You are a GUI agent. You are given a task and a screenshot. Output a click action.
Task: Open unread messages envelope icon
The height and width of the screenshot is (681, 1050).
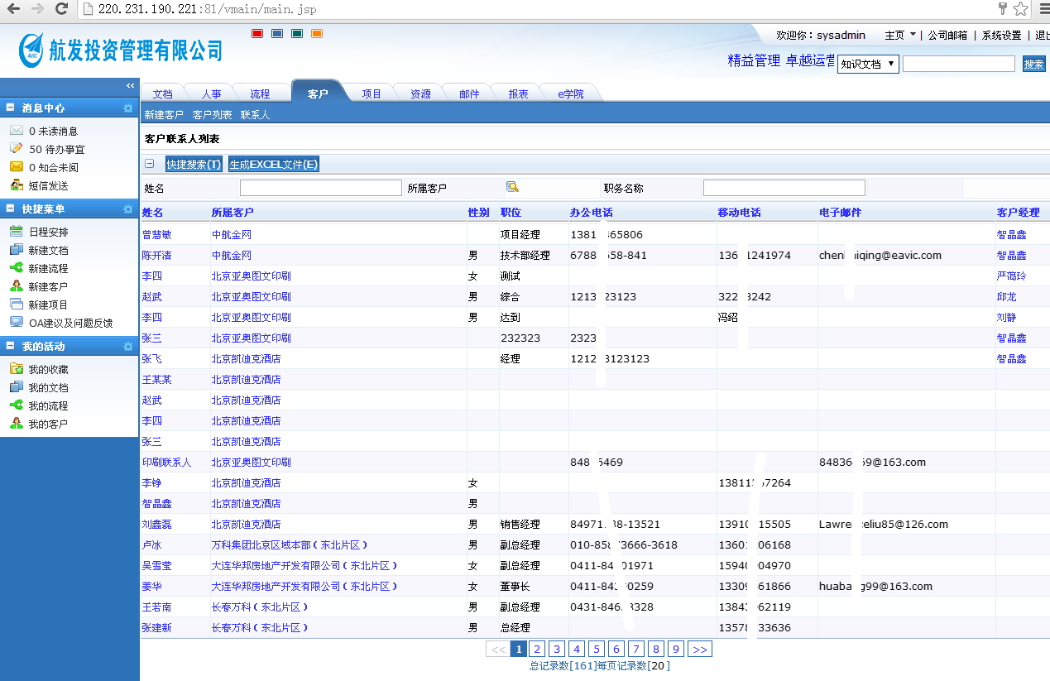pos(16,131)
